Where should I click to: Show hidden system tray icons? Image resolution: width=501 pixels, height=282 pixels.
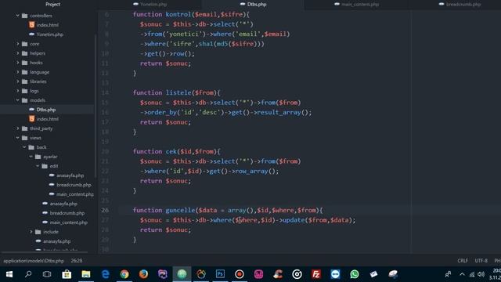462,274
